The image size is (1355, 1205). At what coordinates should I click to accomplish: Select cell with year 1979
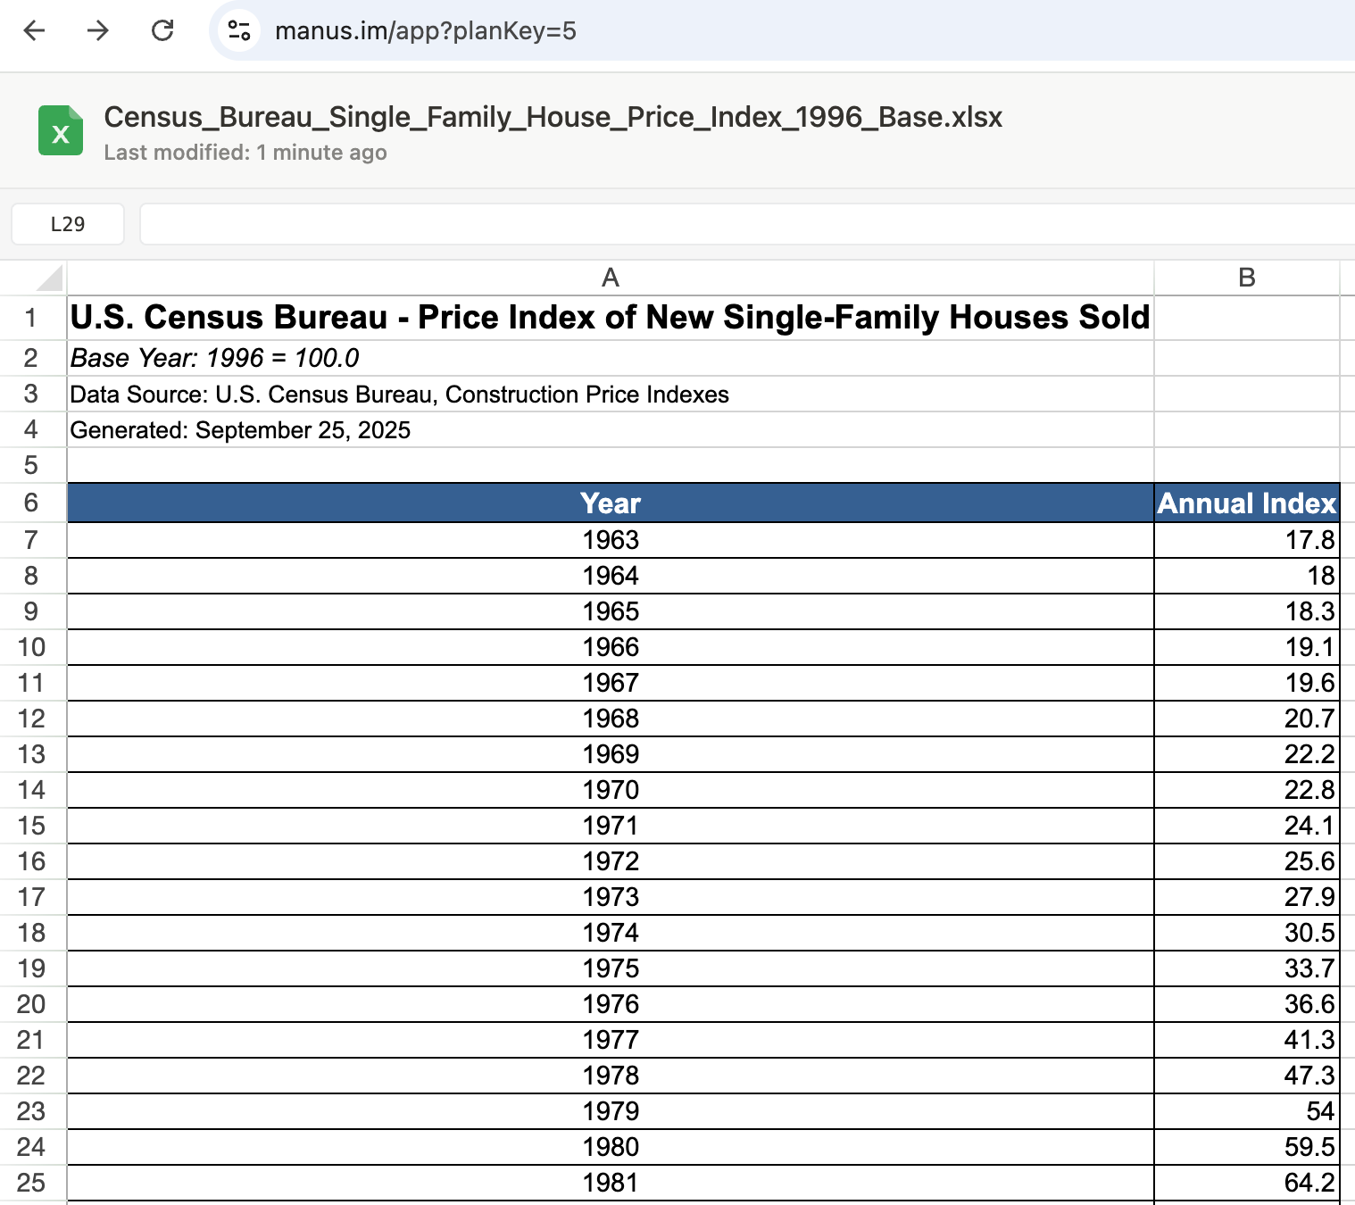coord(611,1111)
